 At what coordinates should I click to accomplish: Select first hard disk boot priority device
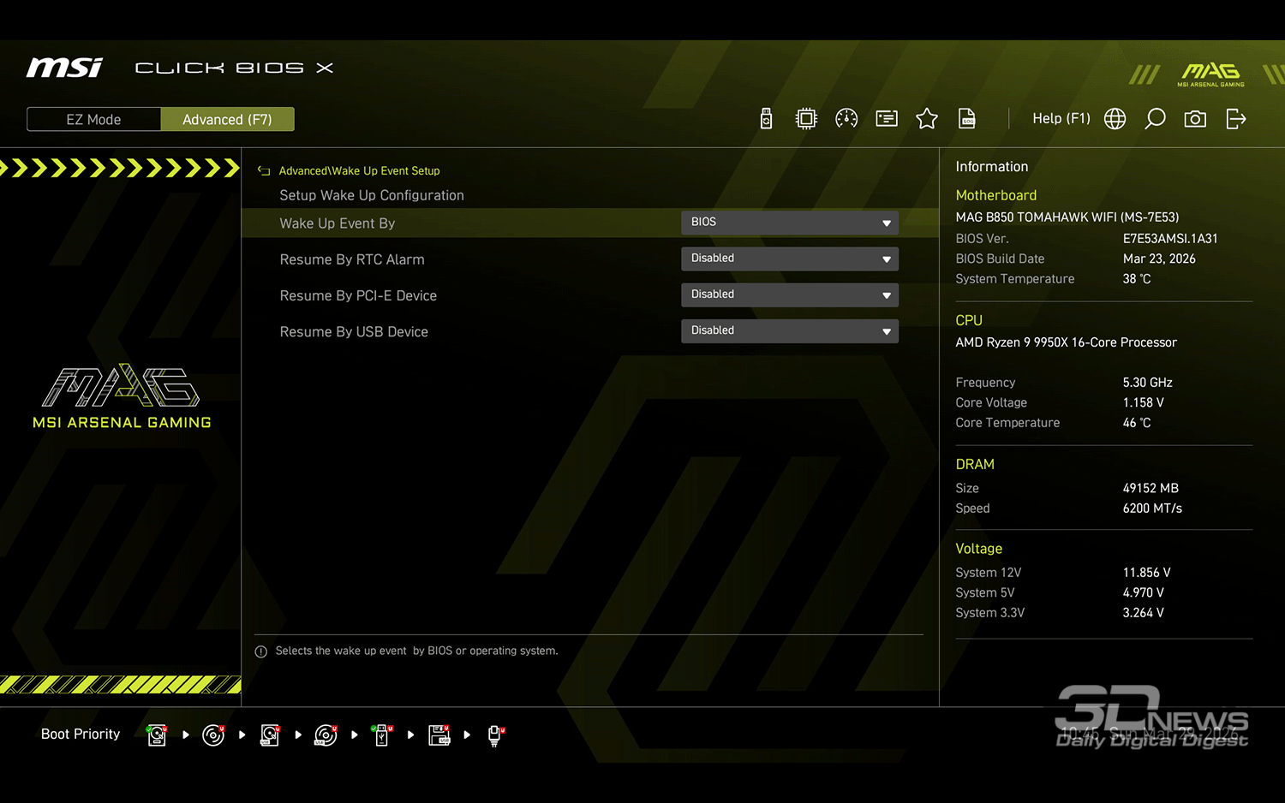coord(157,735)
